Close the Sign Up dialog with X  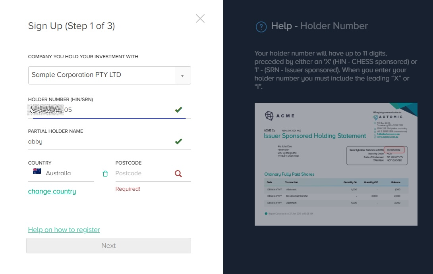point(200,19)
